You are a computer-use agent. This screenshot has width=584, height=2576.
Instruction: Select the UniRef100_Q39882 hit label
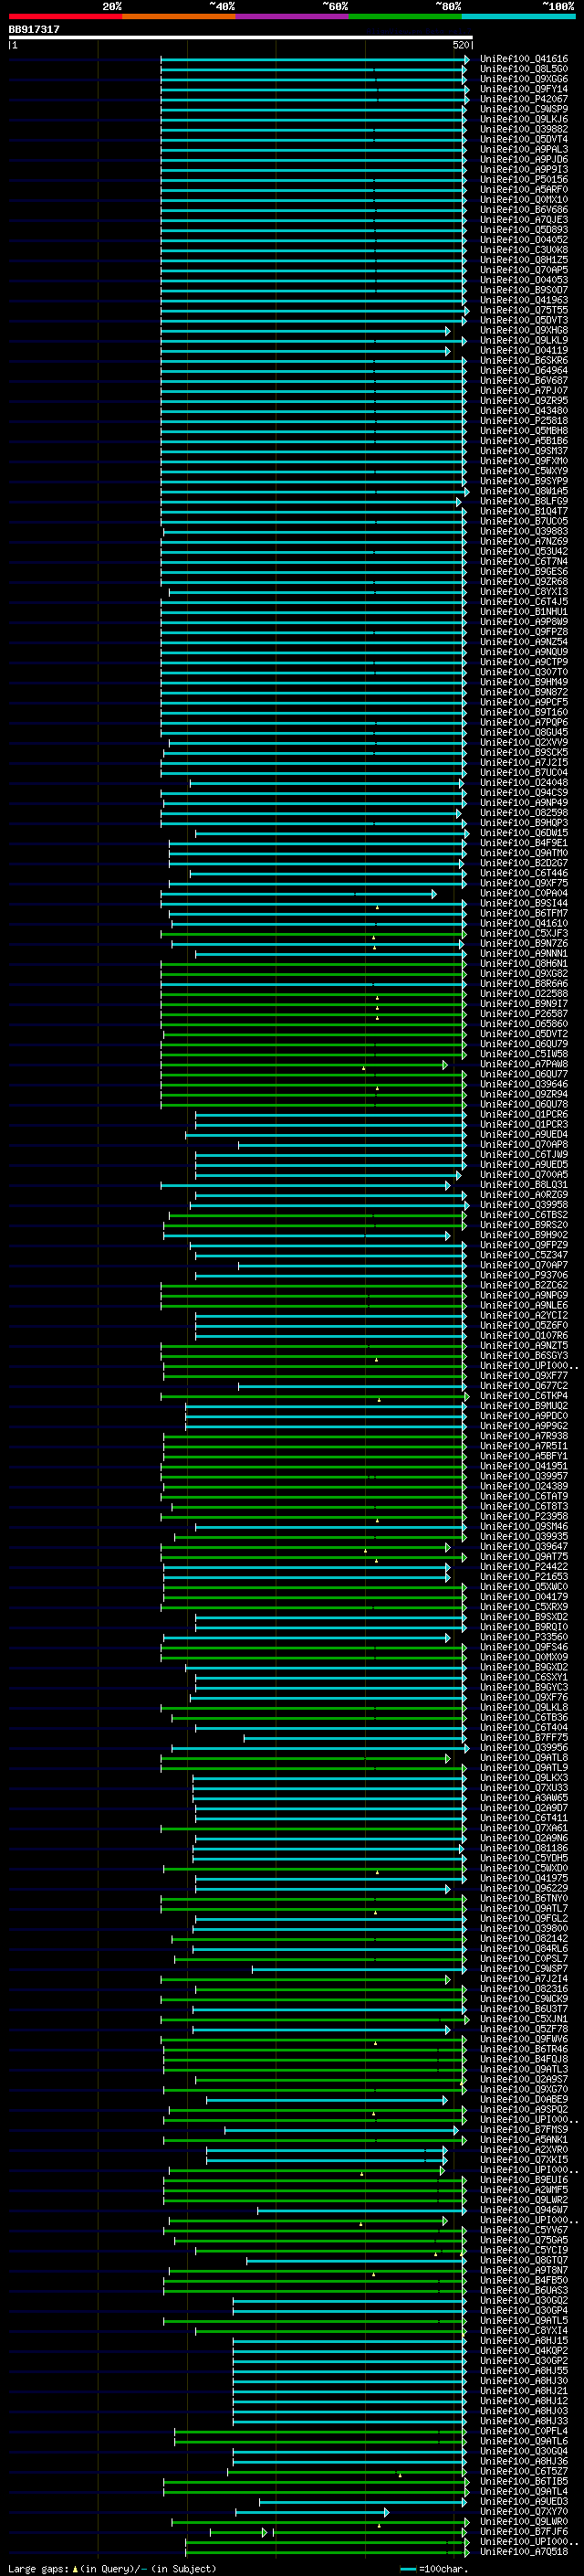524,129
